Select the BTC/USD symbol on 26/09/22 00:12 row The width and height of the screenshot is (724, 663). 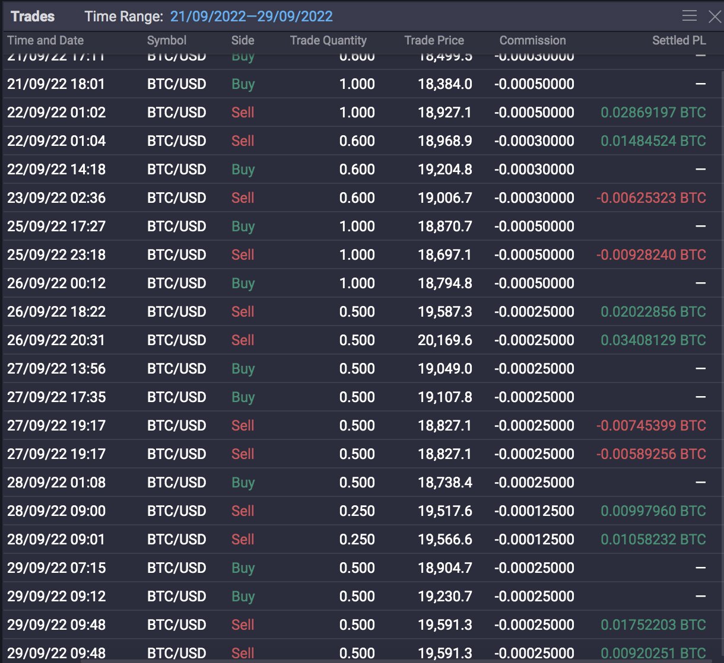tap(176, 283)
